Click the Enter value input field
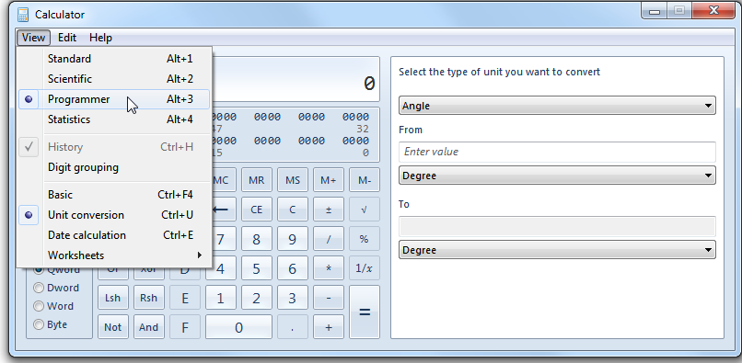 click(557, 152)
